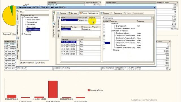Open the Визуализация vertical tab

(x=18, y=29)
